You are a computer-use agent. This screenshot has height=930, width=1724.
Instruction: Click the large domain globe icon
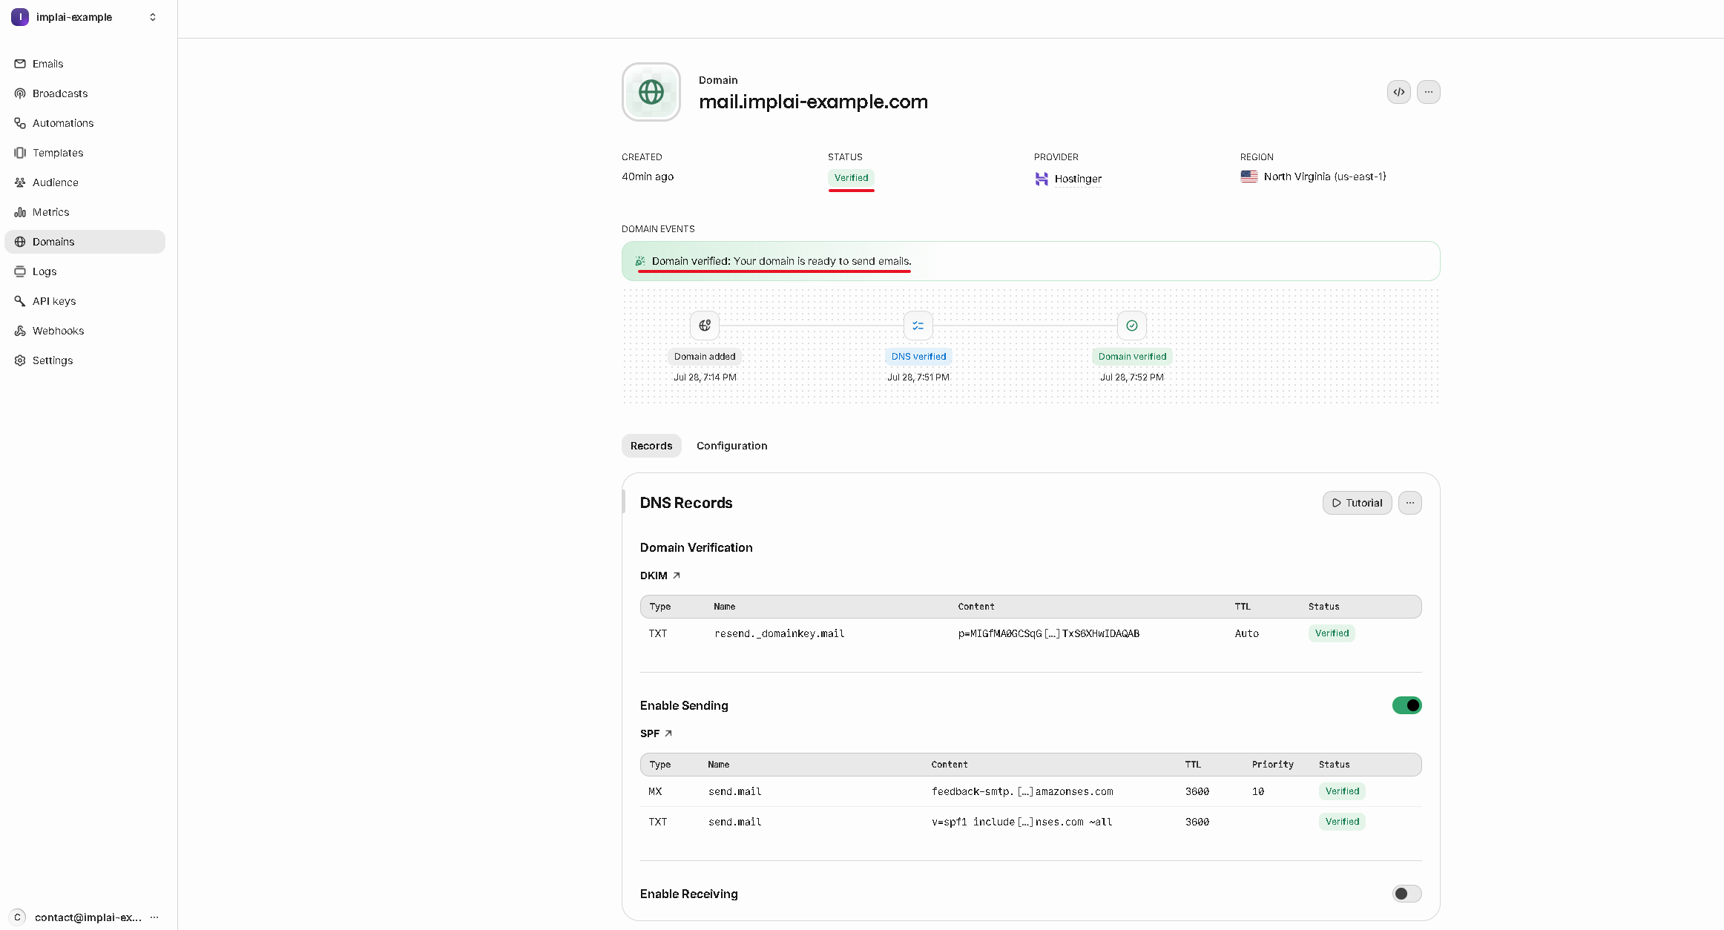pos(651,92)
